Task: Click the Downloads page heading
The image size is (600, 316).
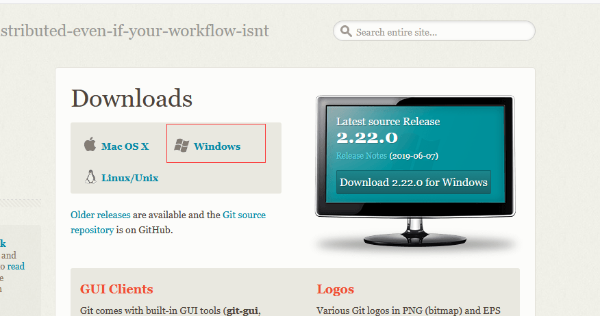Action: pos(132,98)
